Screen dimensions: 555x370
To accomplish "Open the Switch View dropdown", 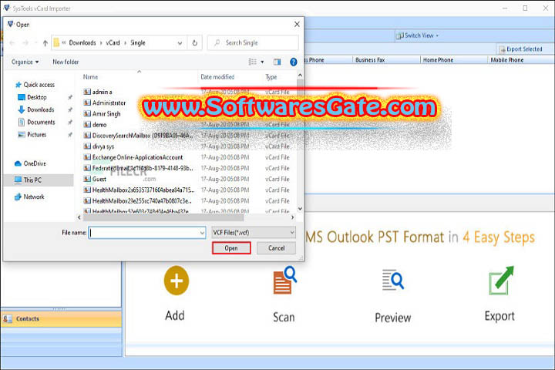I will (x=417, y=35).
